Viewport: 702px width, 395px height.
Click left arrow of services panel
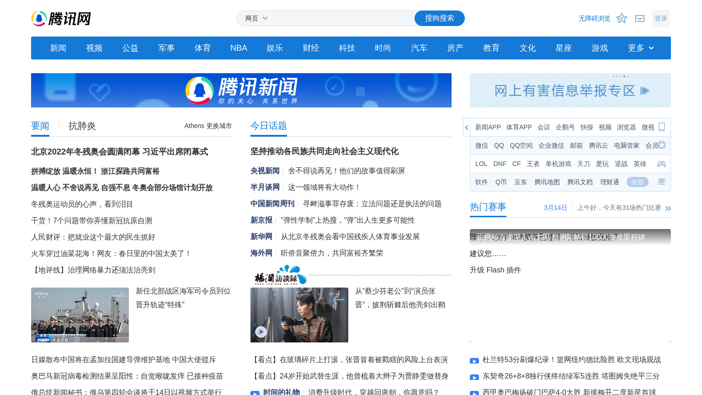click(467, 128)
